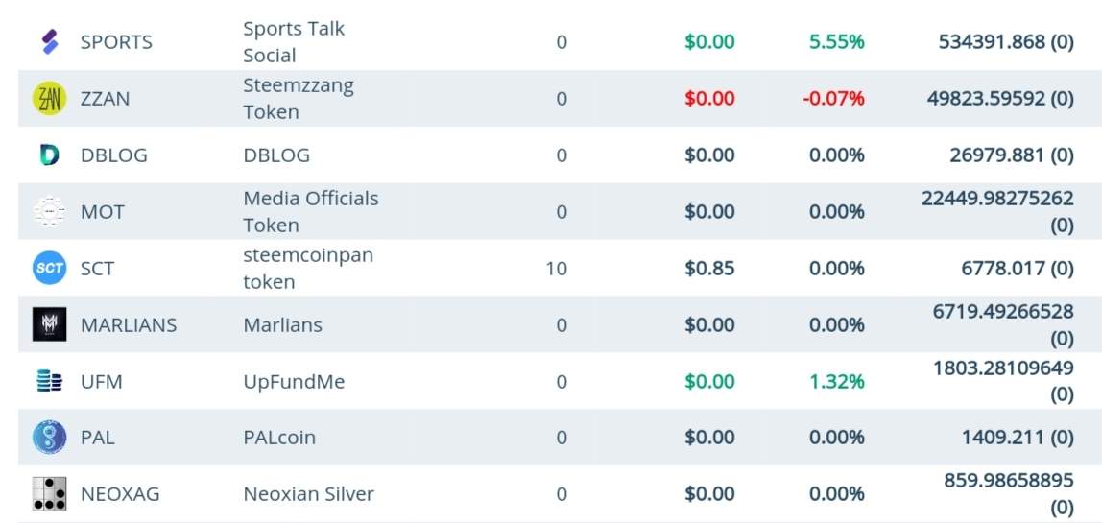Click the MOT token logo

pyautogui.click(x=49, y=211)
